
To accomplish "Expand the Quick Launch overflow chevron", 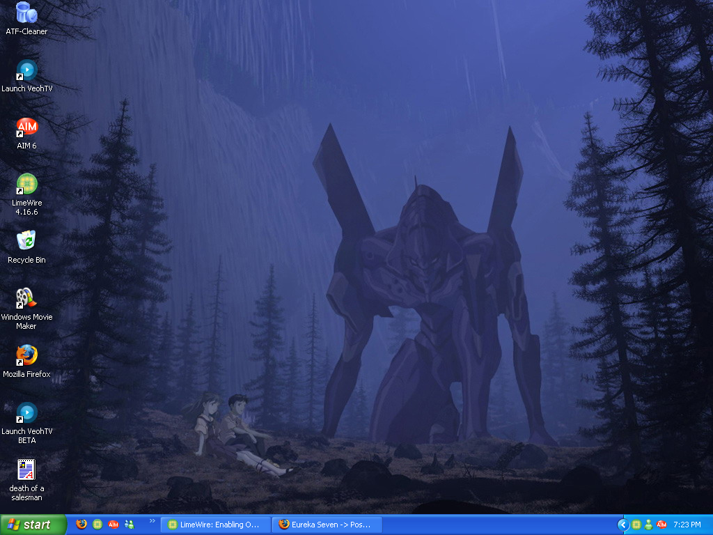I will 152,520.
